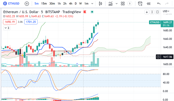The height and width of the screenshot is (101, 174).
Task: Click the circled S financials icon
Action: pyautogui.click(x=130, y=4)
